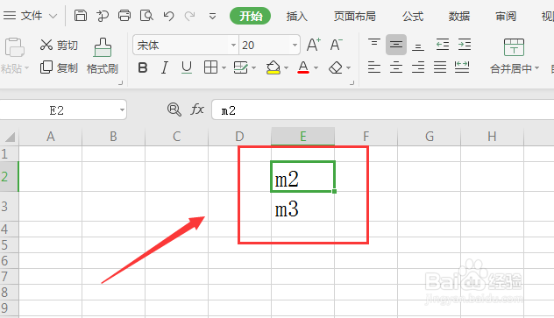Viewport: 554px width, 318px height.
Task: Click the Undo arrow
Action: 168,16
